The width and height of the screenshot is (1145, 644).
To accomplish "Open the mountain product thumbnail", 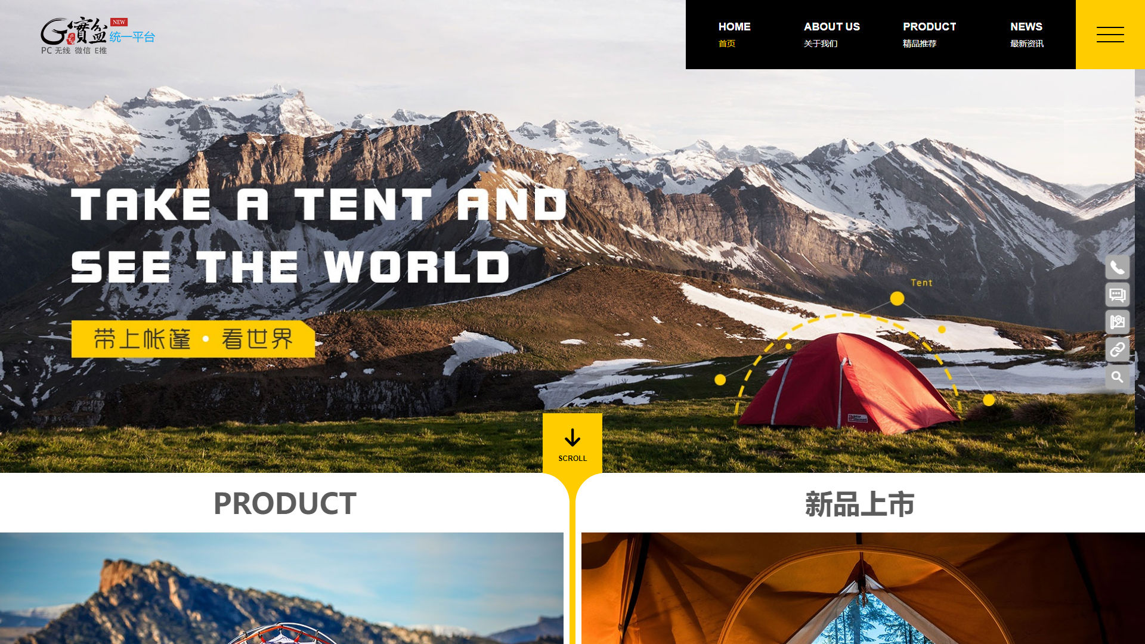I will tap(281, 588).
